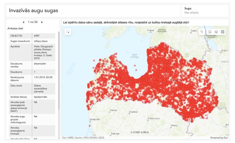
Task: Click the Šiauliai city label on map
Action: (x=134, y=112)
